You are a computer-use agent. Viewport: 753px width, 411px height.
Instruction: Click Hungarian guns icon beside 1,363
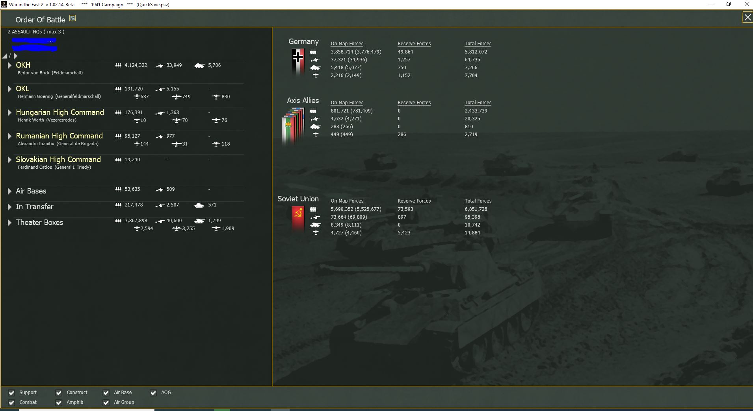[x=160, y=113]
